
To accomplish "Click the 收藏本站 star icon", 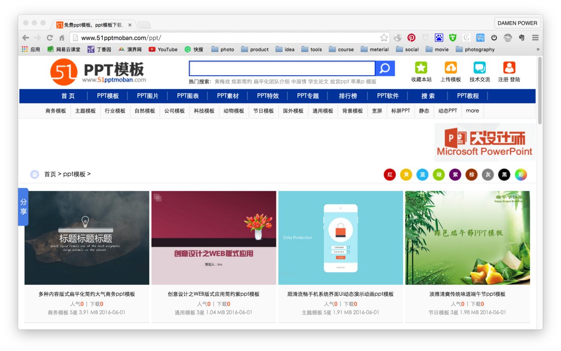I will [421, 68].
